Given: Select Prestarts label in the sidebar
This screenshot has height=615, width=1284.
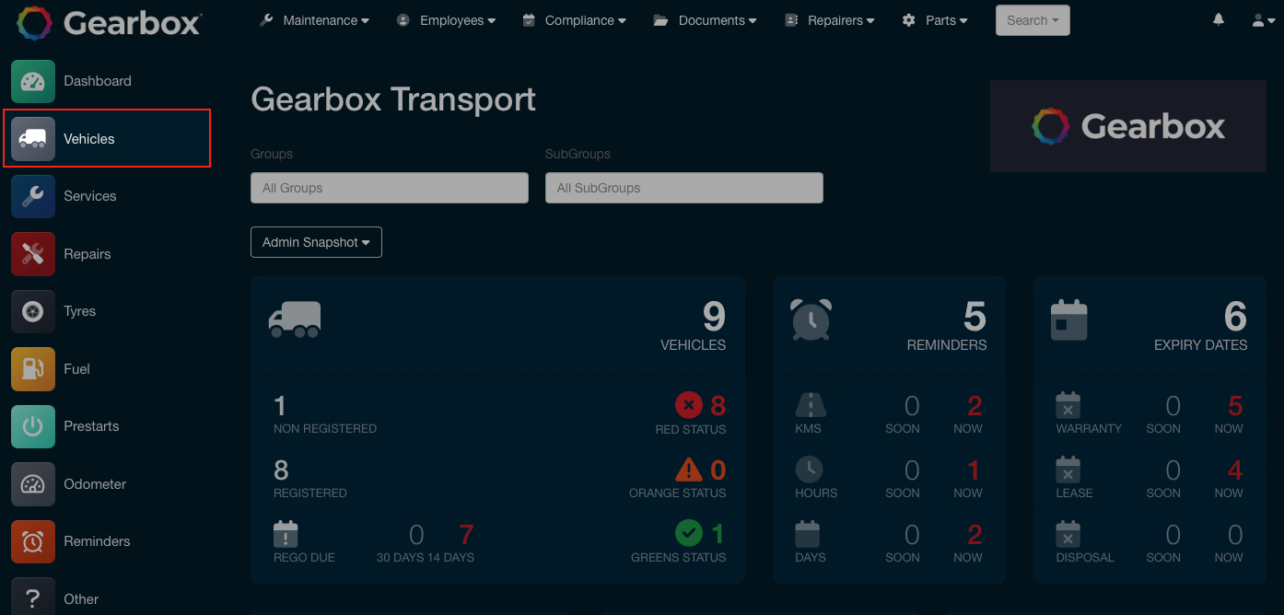Looking at the screenshot, I should [x=91, y=426].
